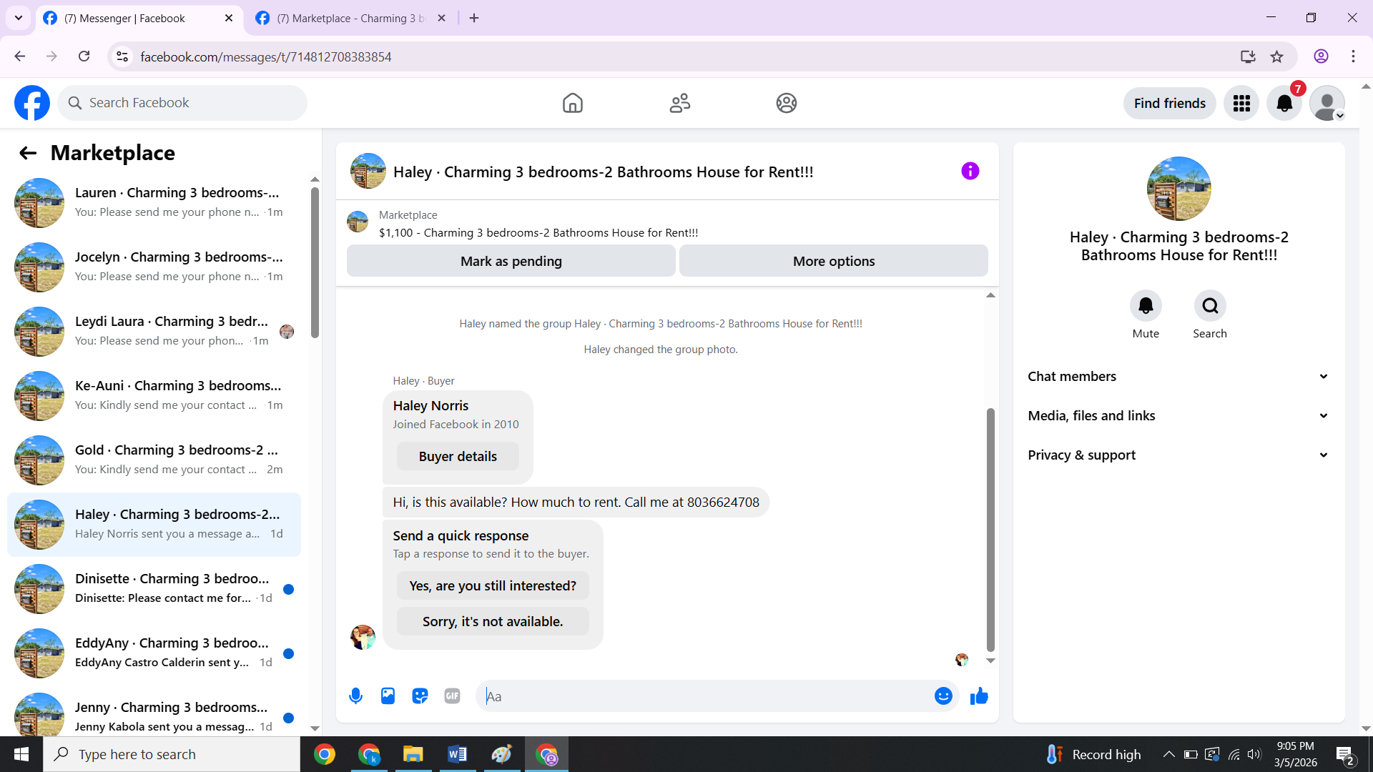Open the GIF selector icon
The height and width of the screenshot is (772, 1373).
(452, 696)
